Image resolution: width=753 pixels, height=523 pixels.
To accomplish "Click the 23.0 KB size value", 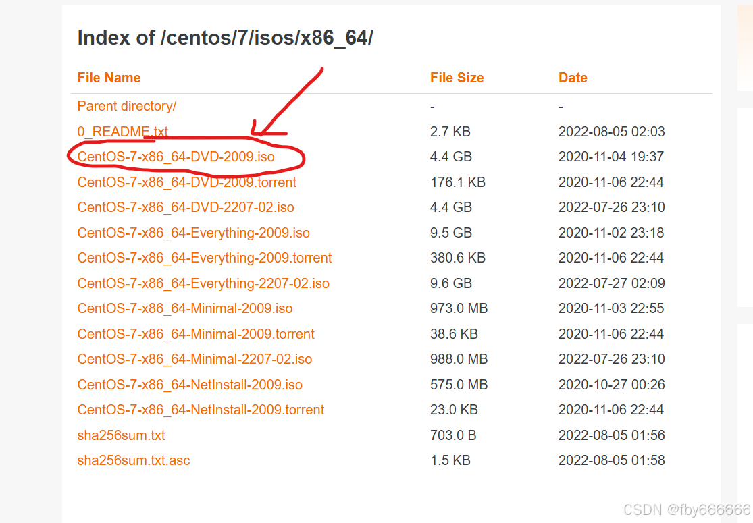I will (454, 409).
